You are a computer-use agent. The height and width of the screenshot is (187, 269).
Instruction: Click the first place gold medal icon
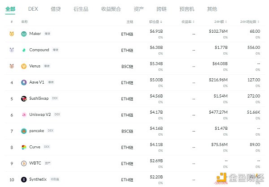point(12,34)
